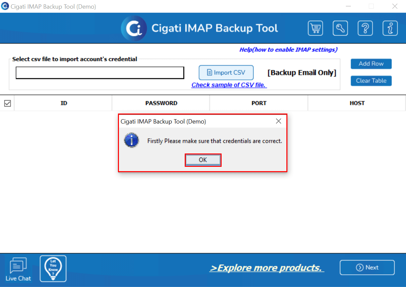Click the HOST column header
This screenshot has width=406, height=287.
pos(357,103)
